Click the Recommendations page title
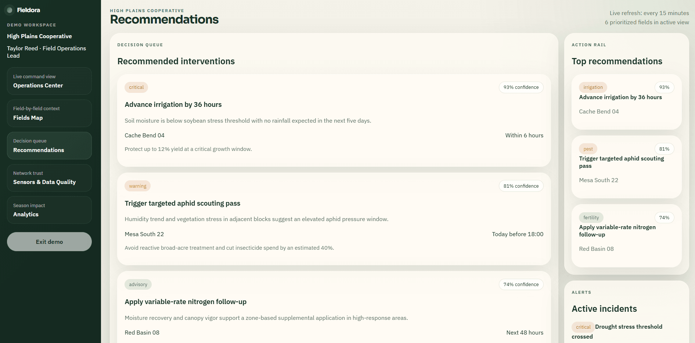Viewport: 695px width, 343px height. click(x=164, y=19)
